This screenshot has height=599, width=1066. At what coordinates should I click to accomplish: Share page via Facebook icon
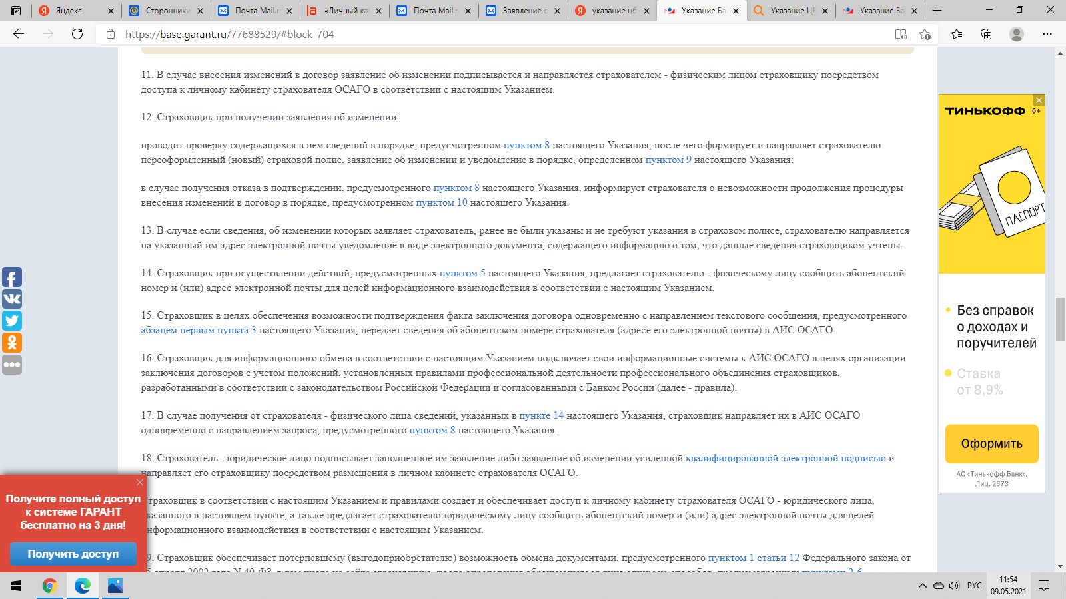click(x=12, y=277)
